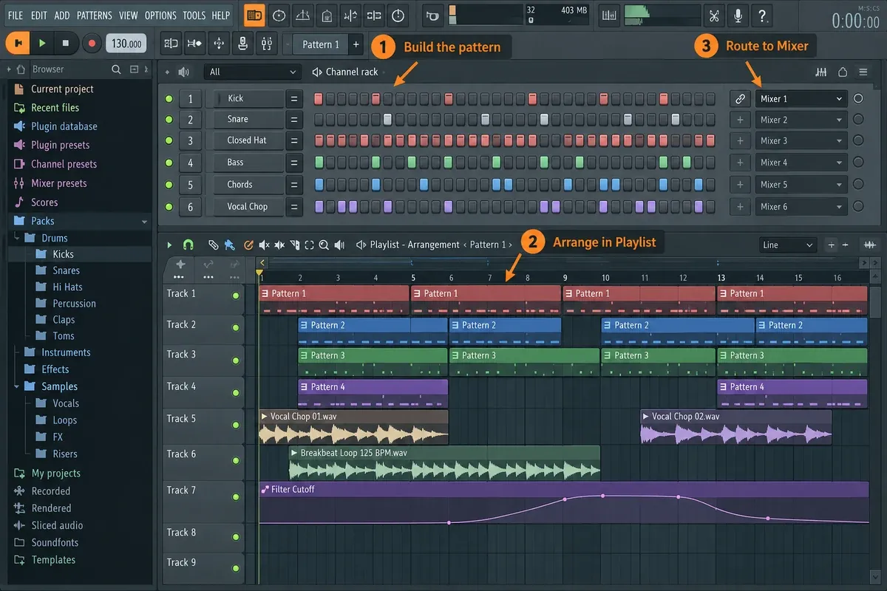Open the Channel rack hamburger menu icon

tap(863, 72)
